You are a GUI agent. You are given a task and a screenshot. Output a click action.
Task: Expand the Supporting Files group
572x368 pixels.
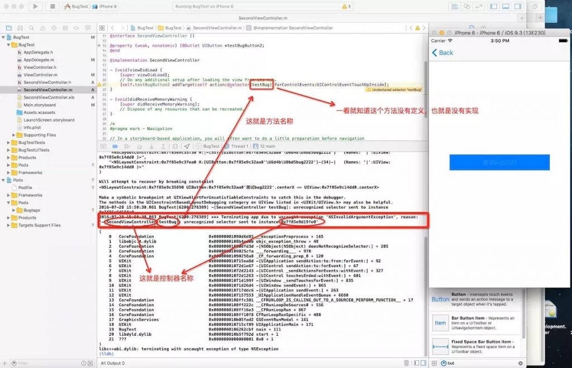click(x=13, y=135)
